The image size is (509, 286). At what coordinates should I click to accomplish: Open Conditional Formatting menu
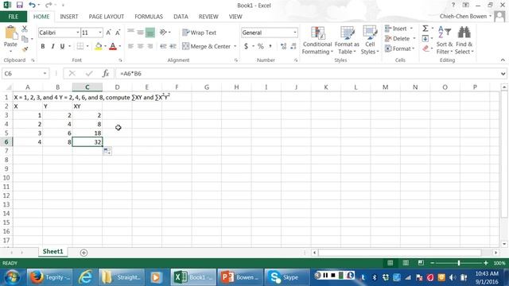(317, 41)
